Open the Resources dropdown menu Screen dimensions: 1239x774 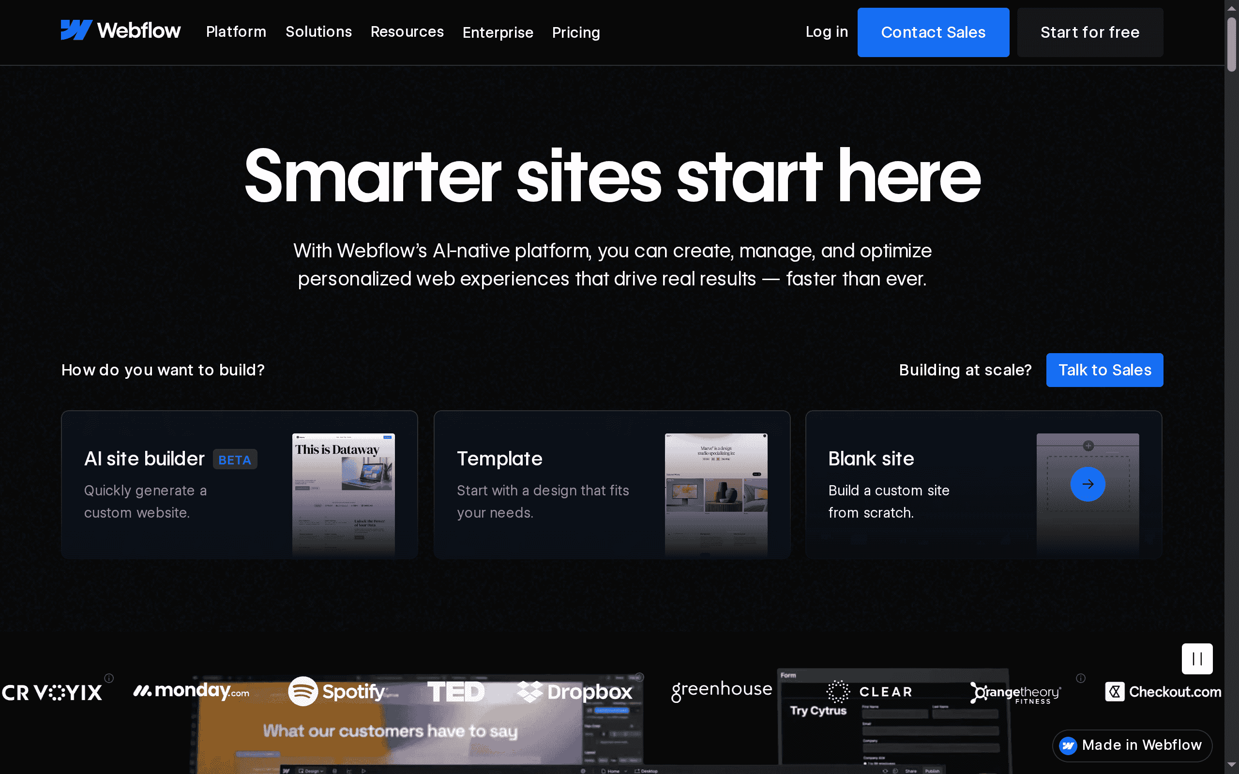coord(407,32)
